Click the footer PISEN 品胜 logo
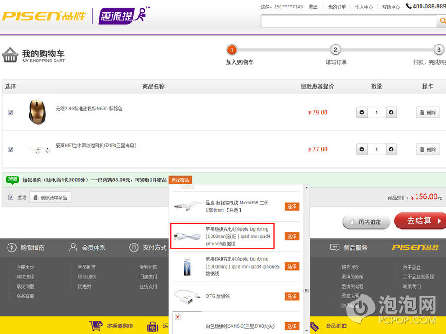The image size is (446, 334). point(415,247)
